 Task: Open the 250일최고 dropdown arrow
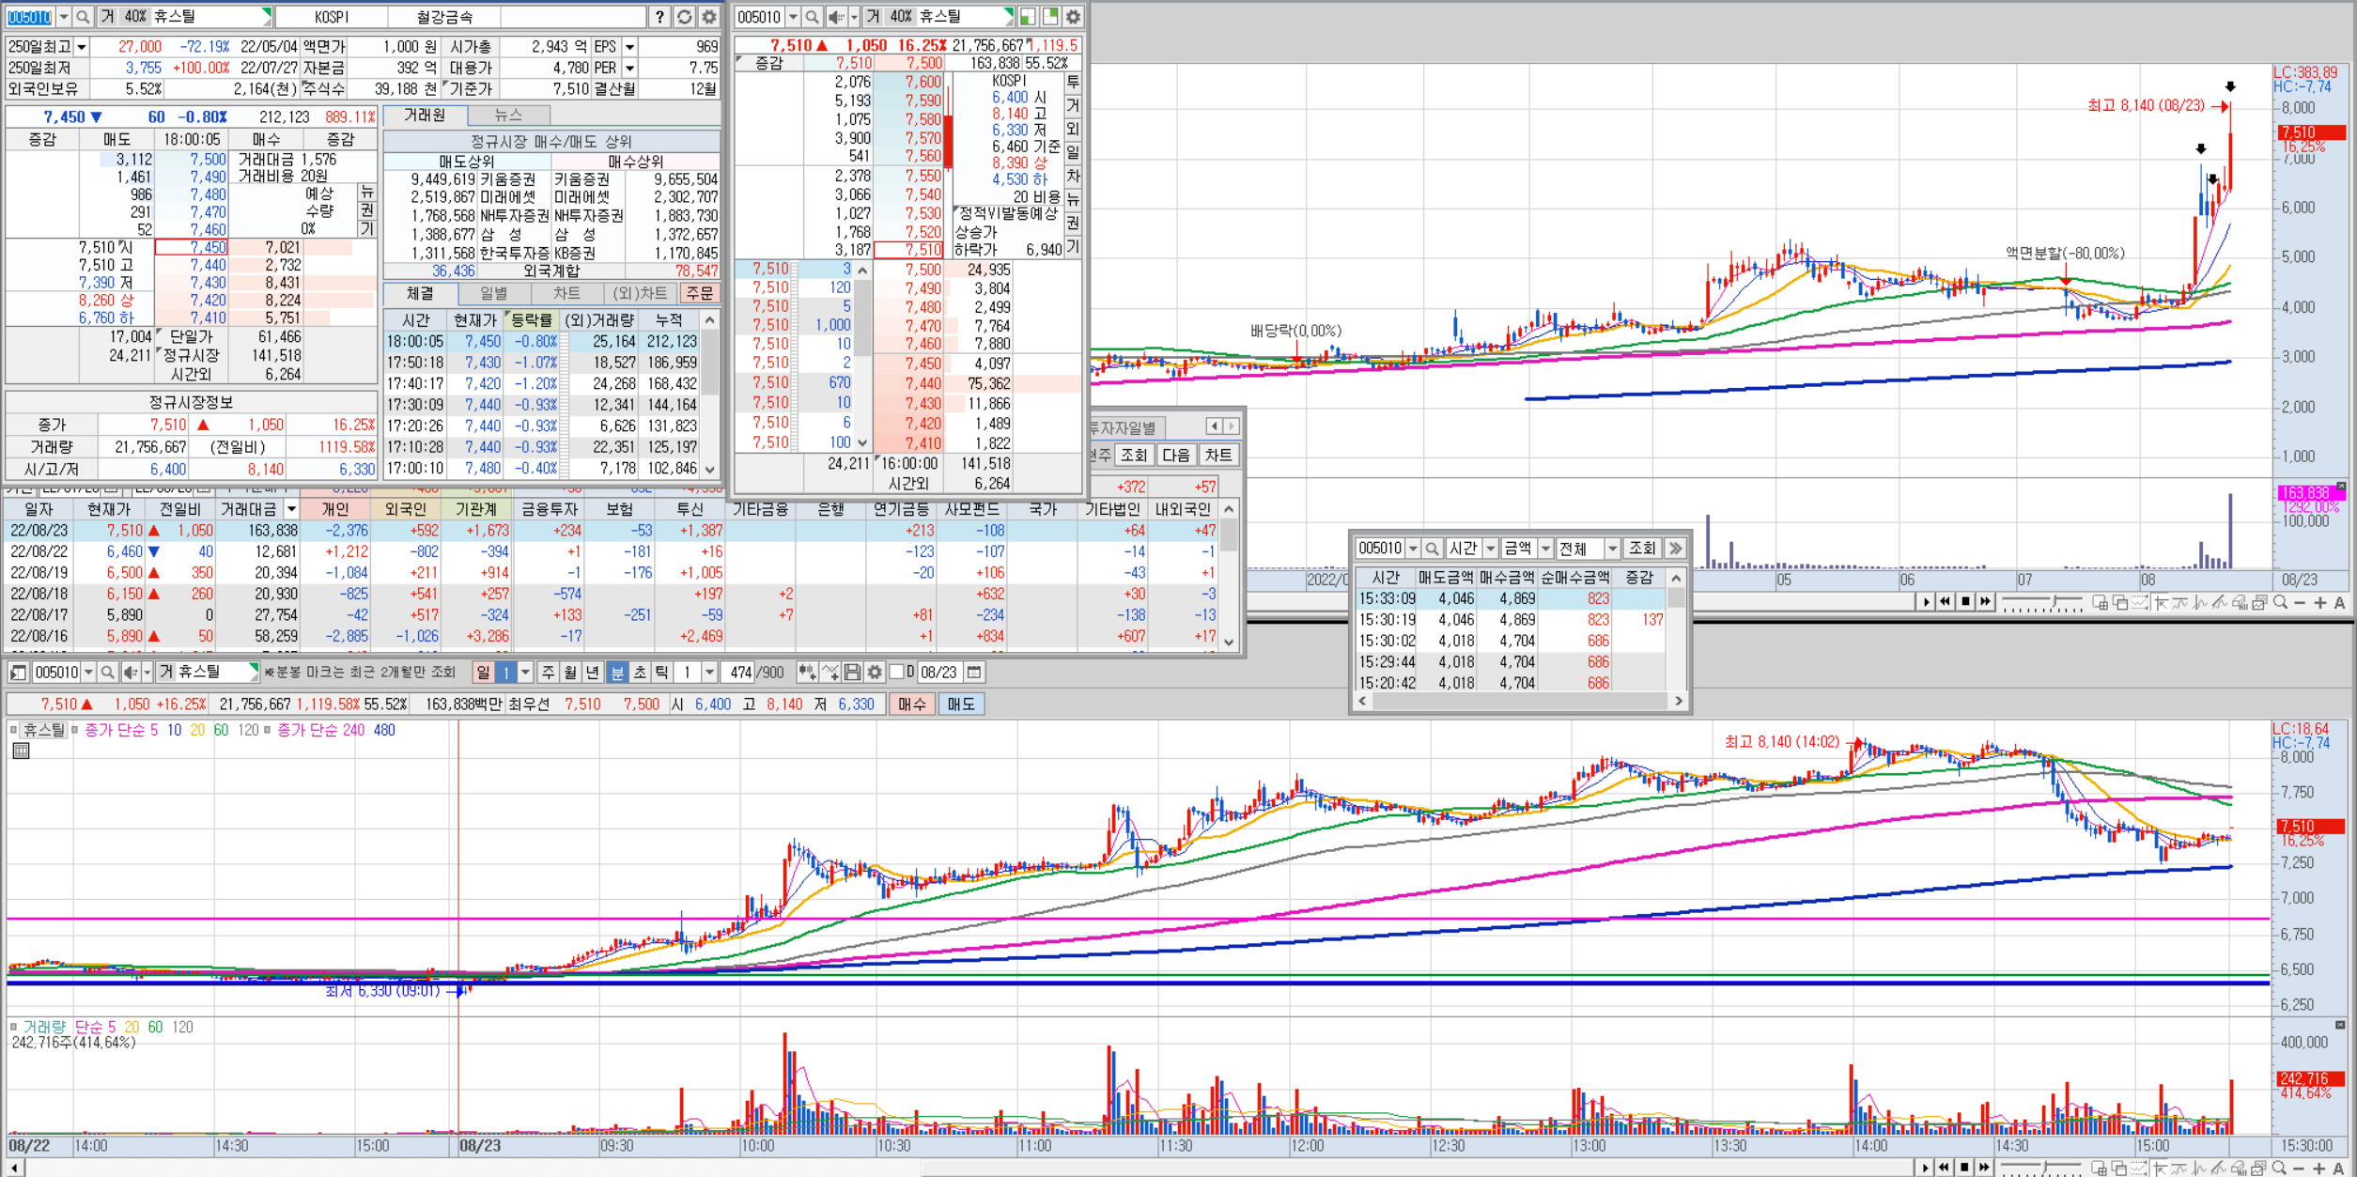click(x=82, y=47)
